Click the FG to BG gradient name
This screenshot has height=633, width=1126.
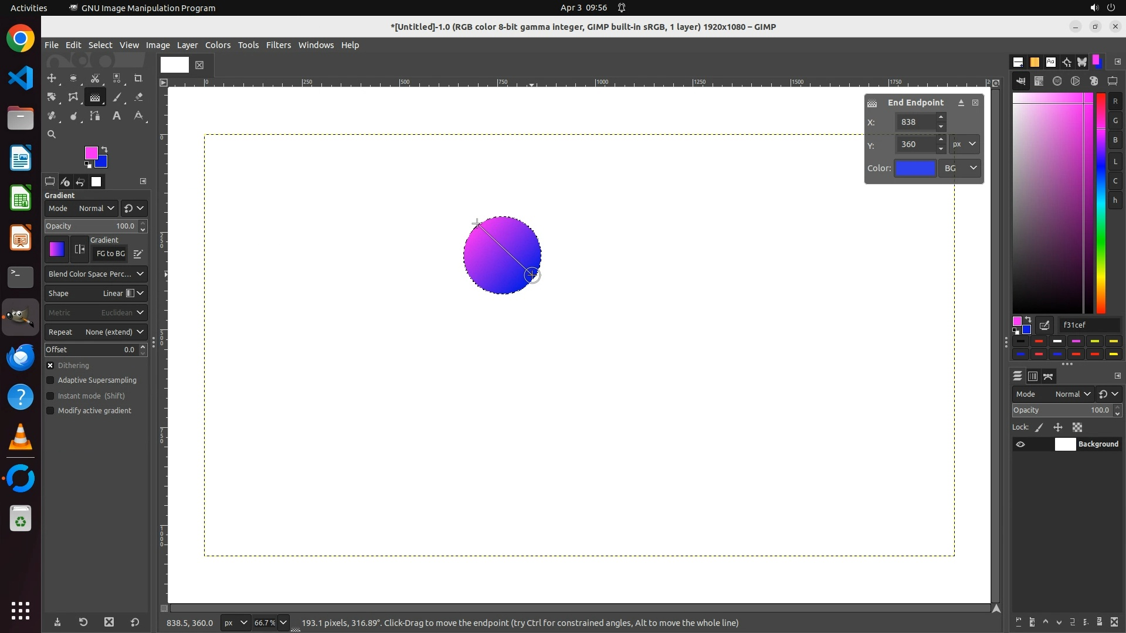click(x=110, y=254)
